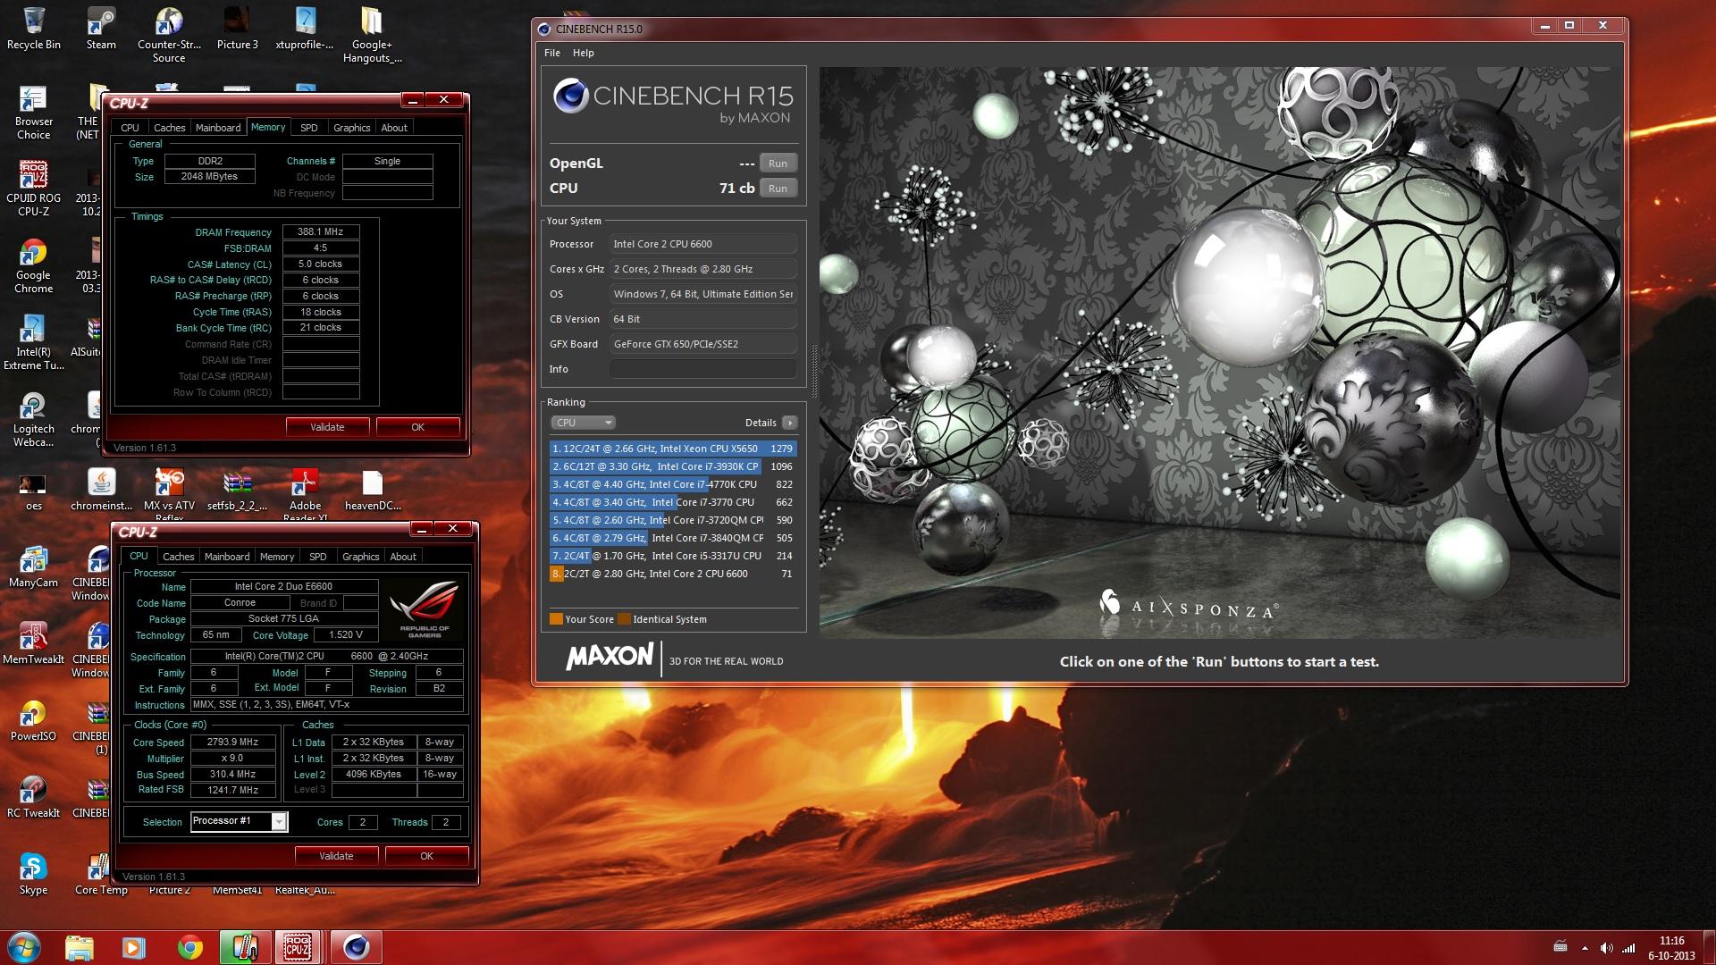Show hidden tray icons arrow
The image size is (1716, 965).
point(1585,948)
